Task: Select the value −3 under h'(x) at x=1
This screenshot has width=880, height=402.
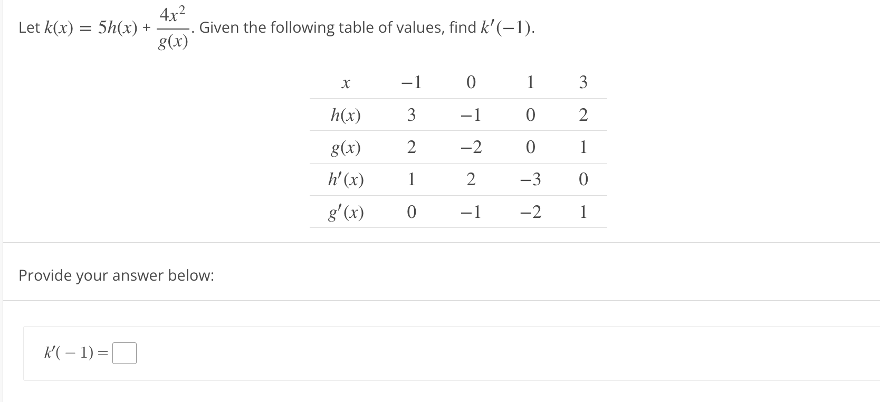Action: pos(530,180)
